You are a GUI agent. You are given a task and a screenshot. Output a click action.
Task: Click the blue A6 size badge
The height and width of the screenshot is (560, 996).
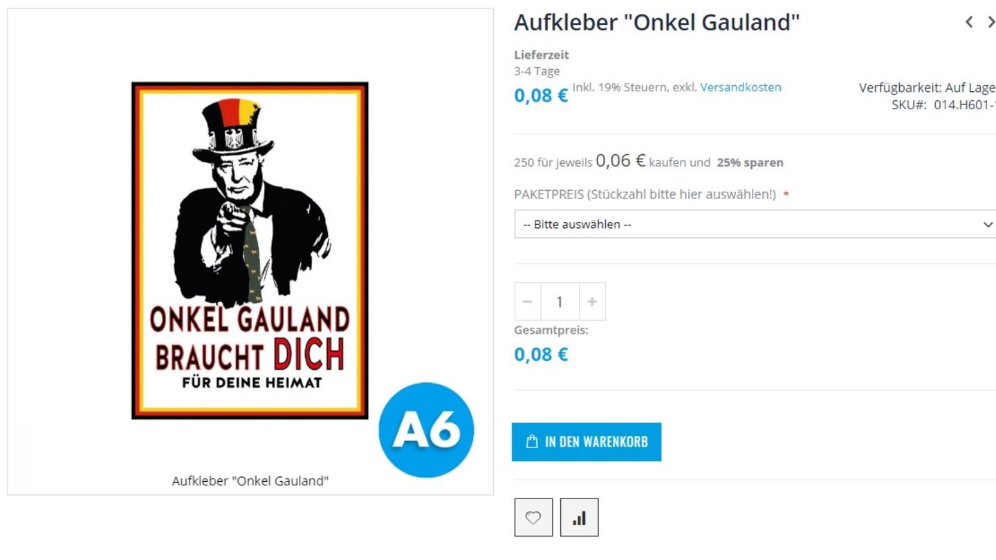click(x=426, y=430)
